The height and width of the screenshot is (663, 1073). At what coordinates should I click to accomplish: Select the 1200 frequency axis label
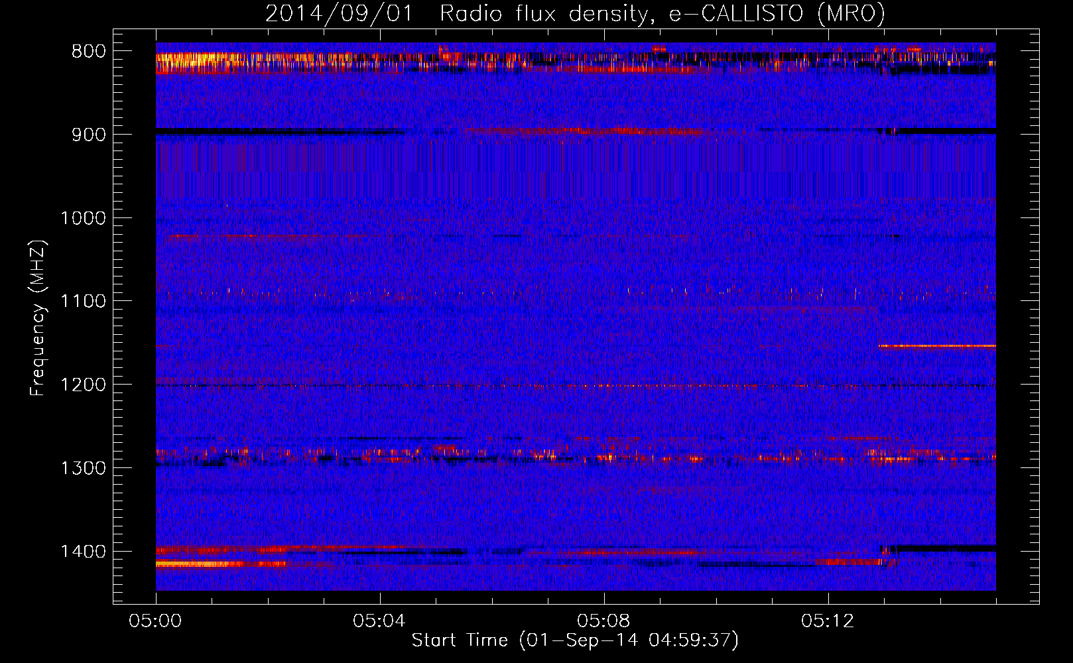pyautogui.click(x=83, y=385)
